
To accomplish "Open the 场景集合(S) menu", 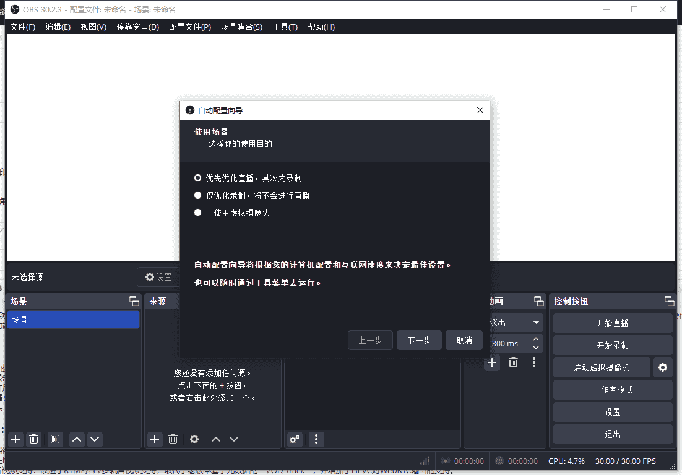I will (241, 27).
